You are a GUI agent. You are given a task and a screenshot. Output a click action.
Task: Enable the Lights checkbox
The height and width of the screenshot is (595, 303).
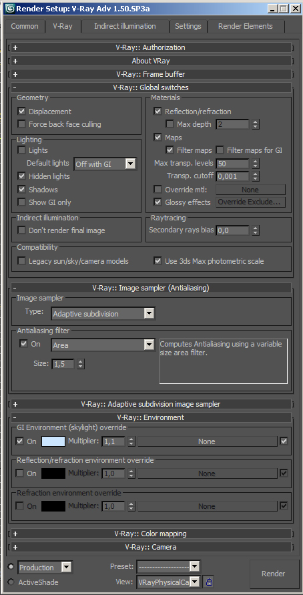tap(21, 150)
